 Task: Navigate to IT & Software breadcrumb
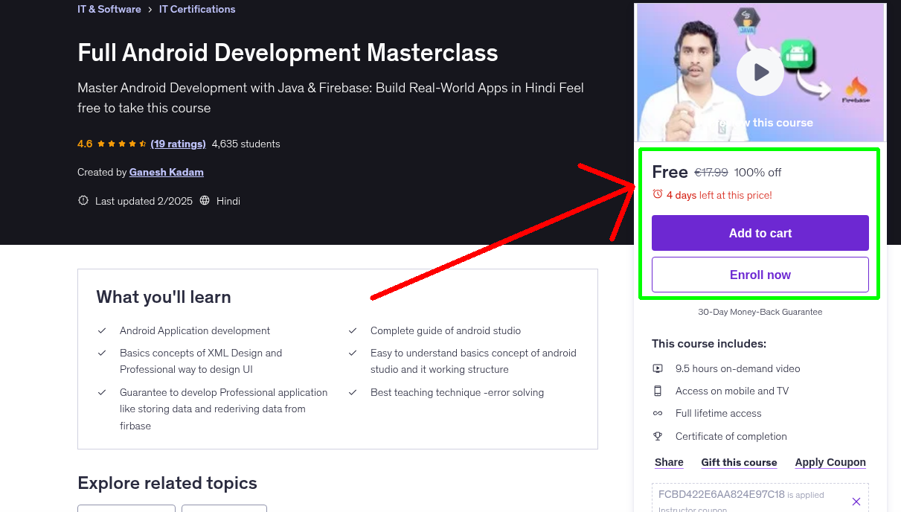click(109, 9)
